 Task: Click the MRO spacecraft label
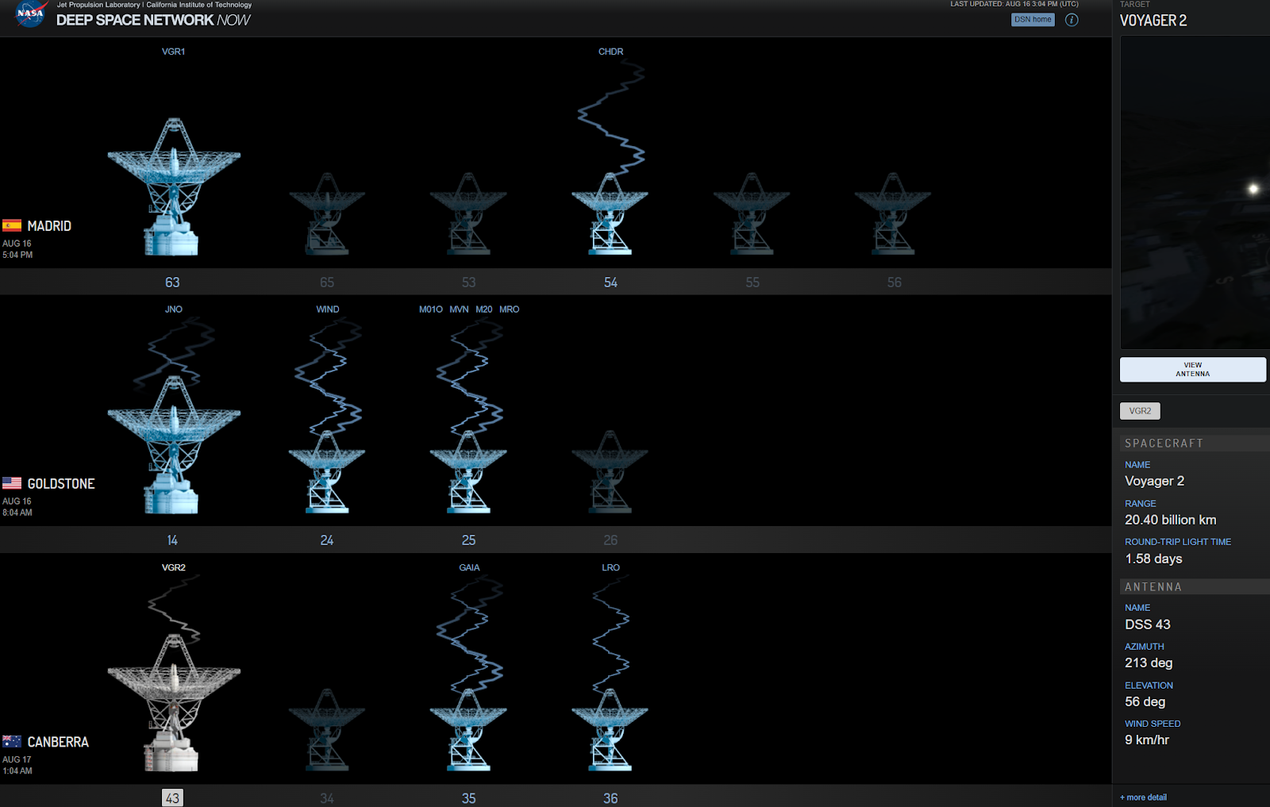510,309
